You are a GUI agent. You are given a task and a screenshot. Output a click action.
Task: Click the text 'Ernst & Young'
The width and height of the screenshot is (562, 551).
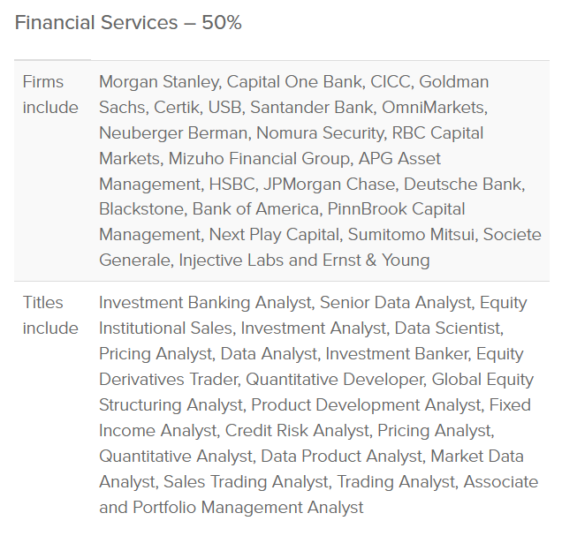point(376,260)
